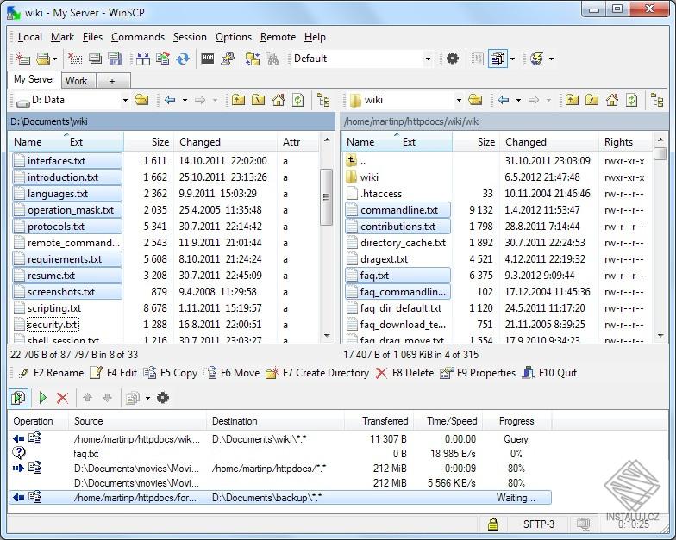Click F2 Rename button
Image resolution: width=676 pixels, height=540 pixels.
click(52, 373)
